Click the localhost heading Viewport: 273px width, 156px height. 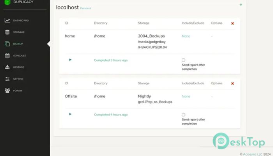tap(67, 7)
